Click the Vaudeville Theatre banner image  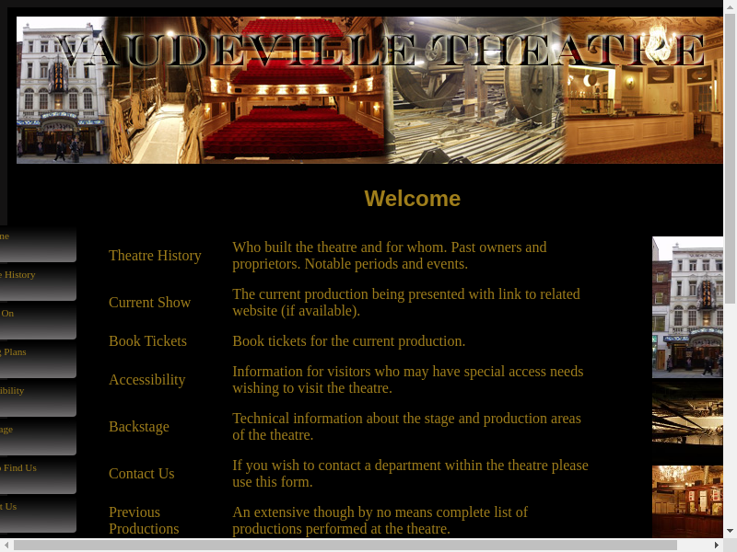tap(368, 90)
